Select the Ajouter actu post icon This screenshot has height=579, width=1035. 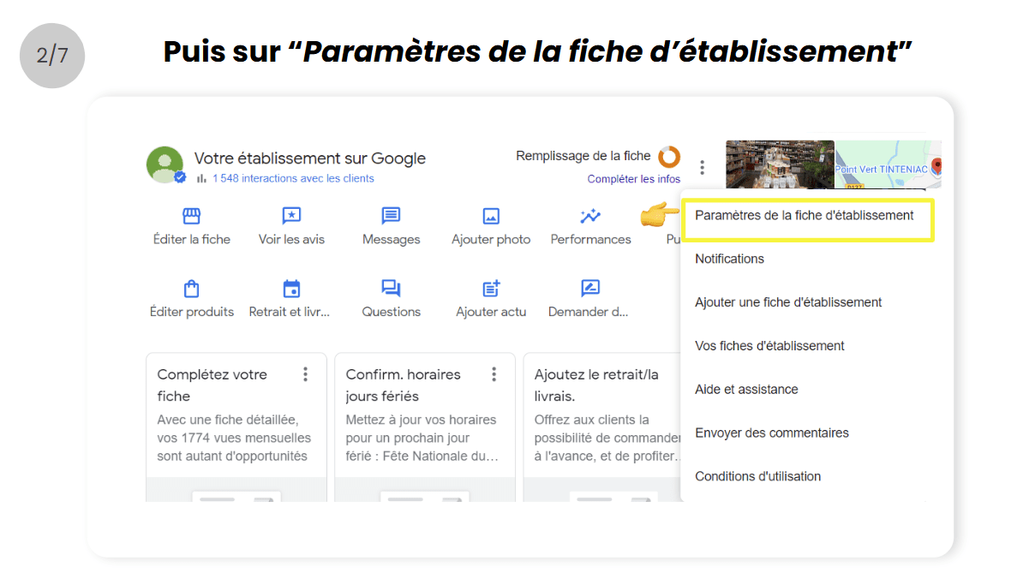point(491,289)
